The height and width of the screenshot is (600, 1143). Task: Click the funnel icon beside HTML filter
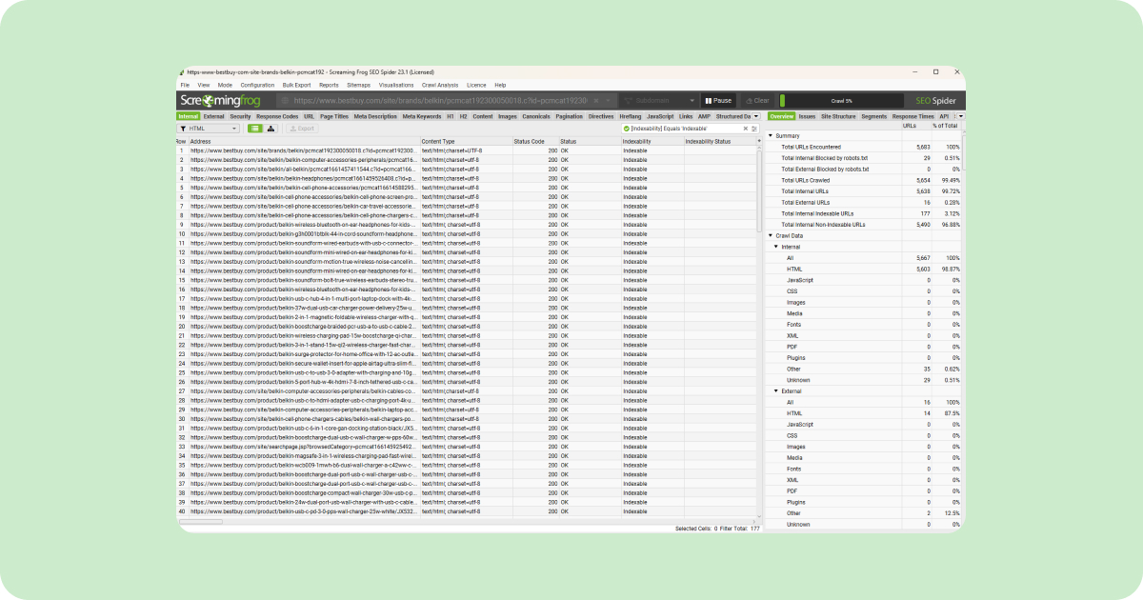coord(183,129)
